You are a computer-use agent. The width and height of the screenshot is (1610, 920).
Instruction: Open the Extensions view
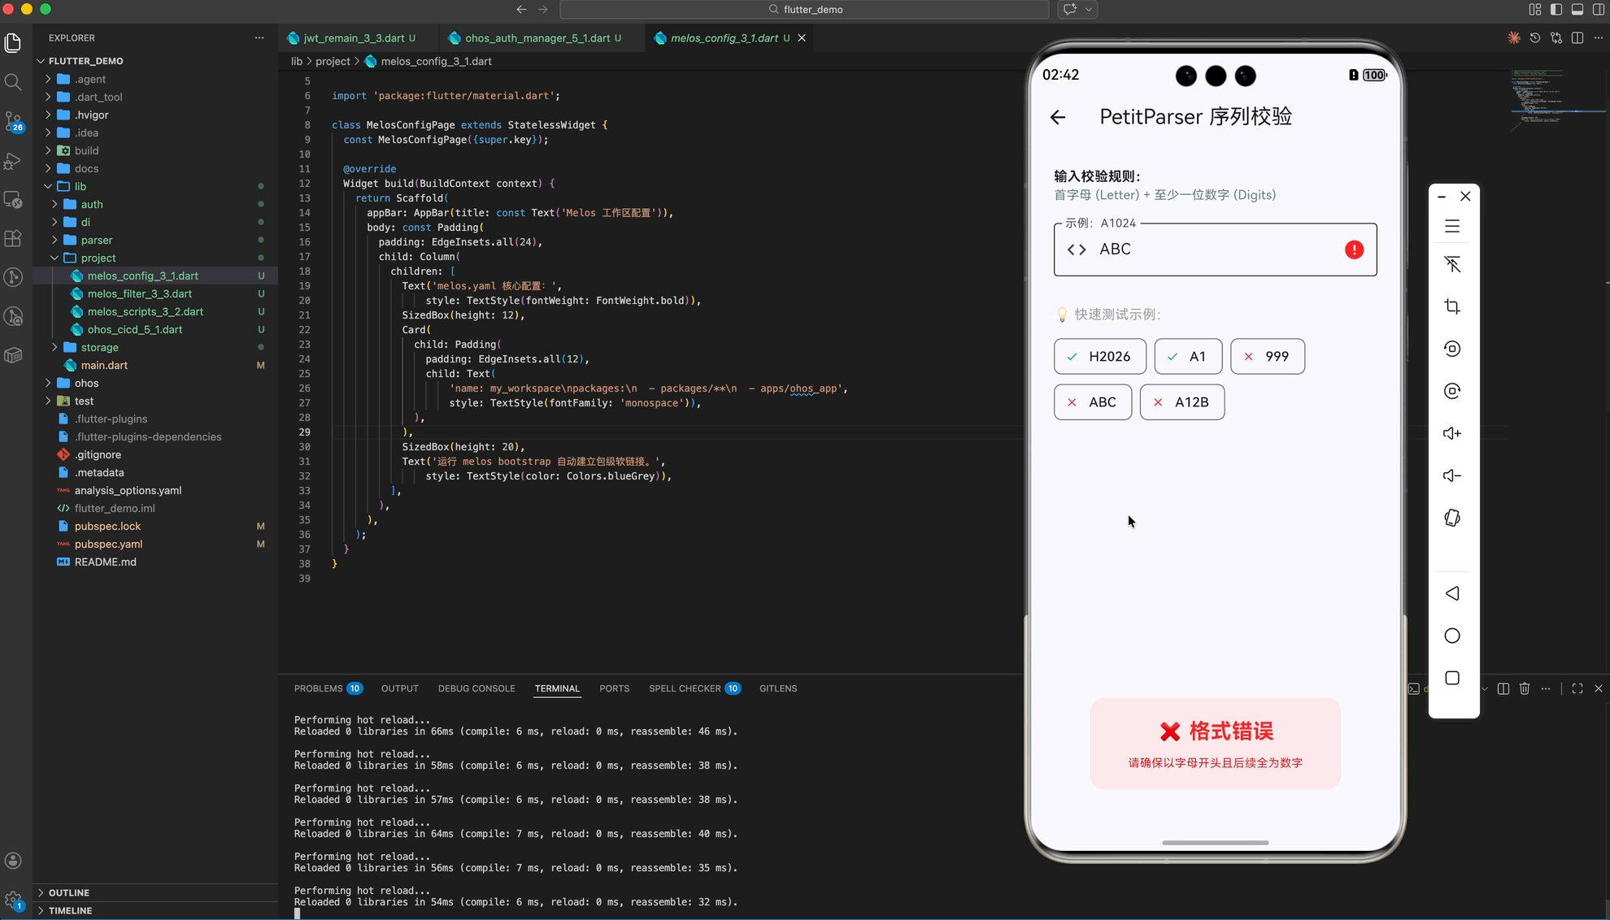(13, 239)
